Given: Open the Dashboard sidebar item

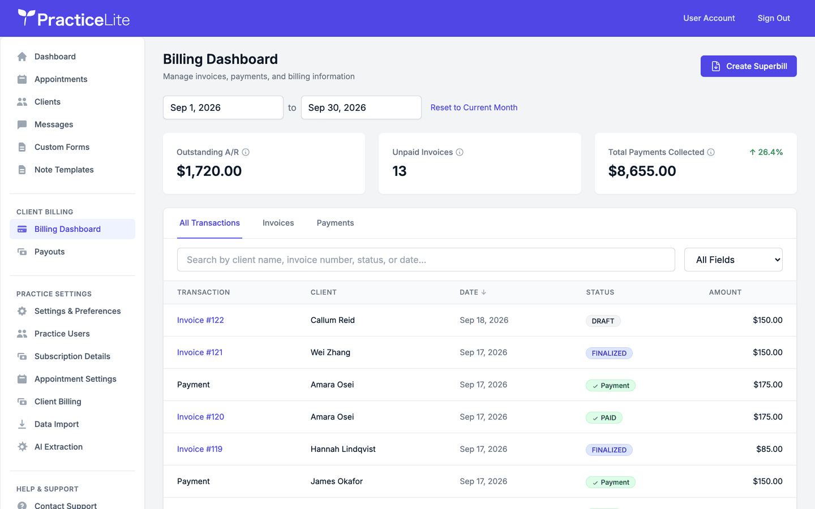Looking at the screenshot, I should (72, 57).
